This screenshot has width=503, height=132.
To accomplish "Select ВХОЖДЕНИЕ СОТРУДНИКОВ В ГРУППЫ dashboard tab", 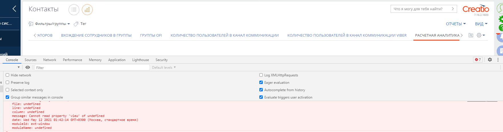I will (x=96, y=35).
